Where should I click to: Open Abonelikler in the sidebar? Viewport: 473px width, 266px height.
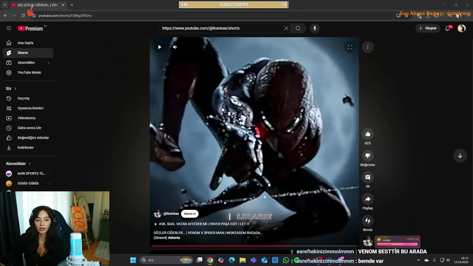point(28,63)
